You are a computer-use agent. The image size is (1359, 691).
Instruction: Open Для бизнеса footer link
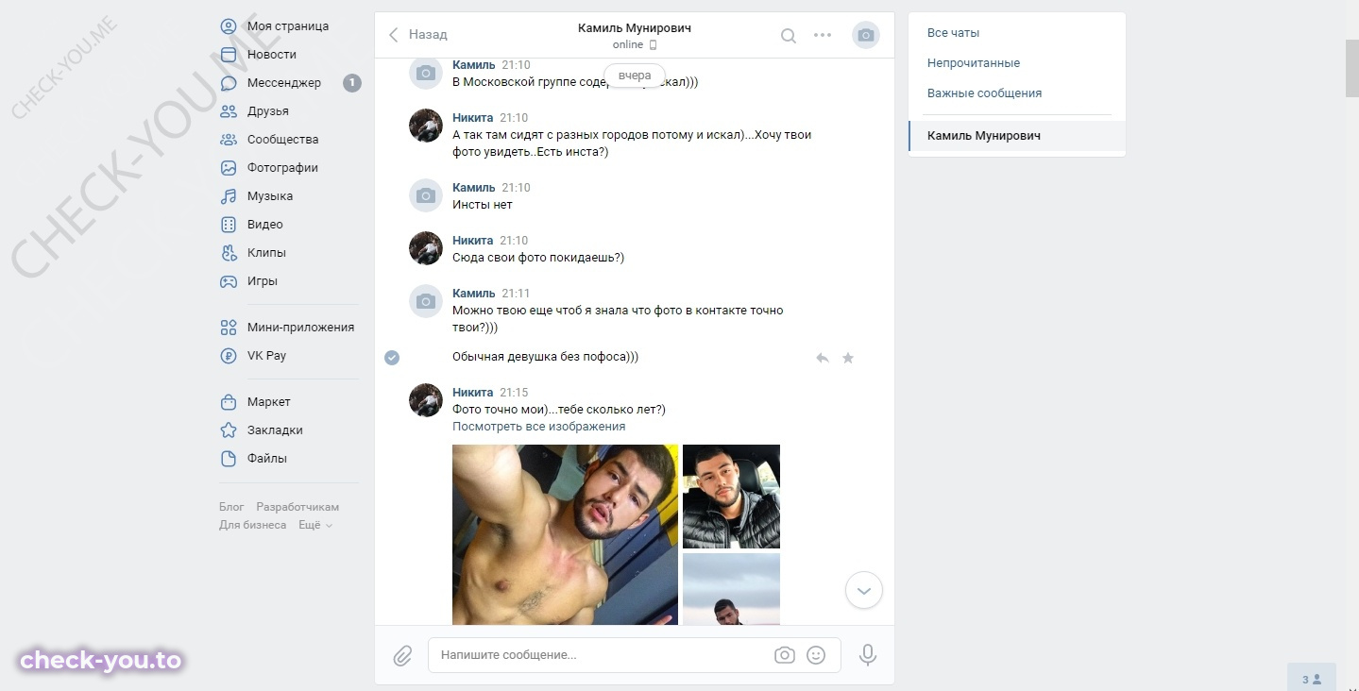tap(253, 525)
